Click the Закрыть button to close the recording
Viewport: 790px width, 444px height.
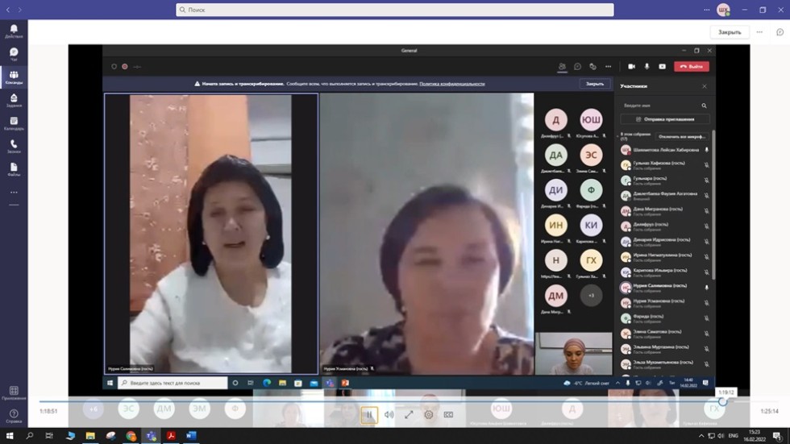pyautogui.click(x=730, y=32)
